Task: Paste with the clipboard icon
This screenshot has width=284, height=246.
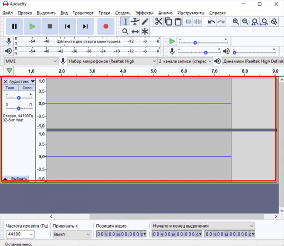Action: (x=178, y=22)
